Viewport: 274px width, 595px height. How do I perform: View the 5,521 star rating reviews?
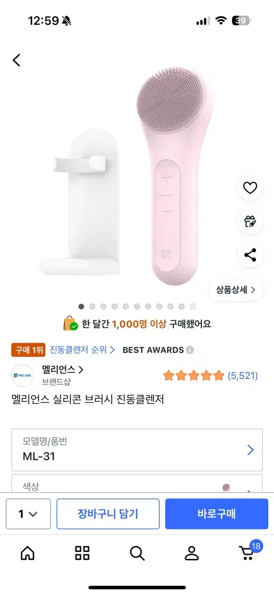click(211, 375)
